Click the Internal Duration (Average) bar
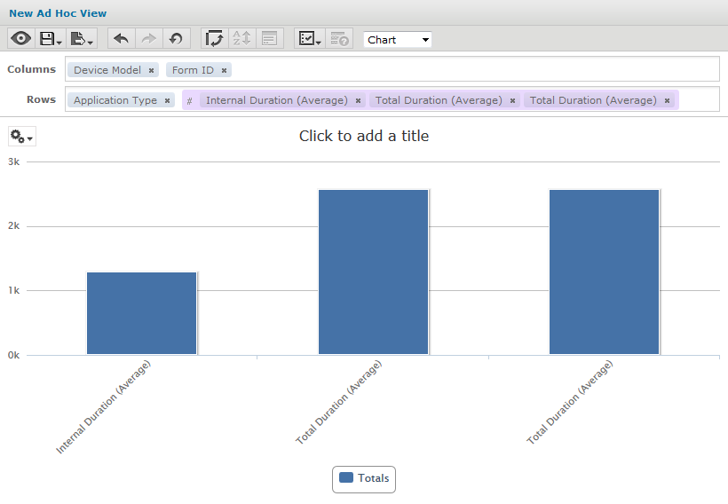The image size is (728, 504). tap(141, 313)
